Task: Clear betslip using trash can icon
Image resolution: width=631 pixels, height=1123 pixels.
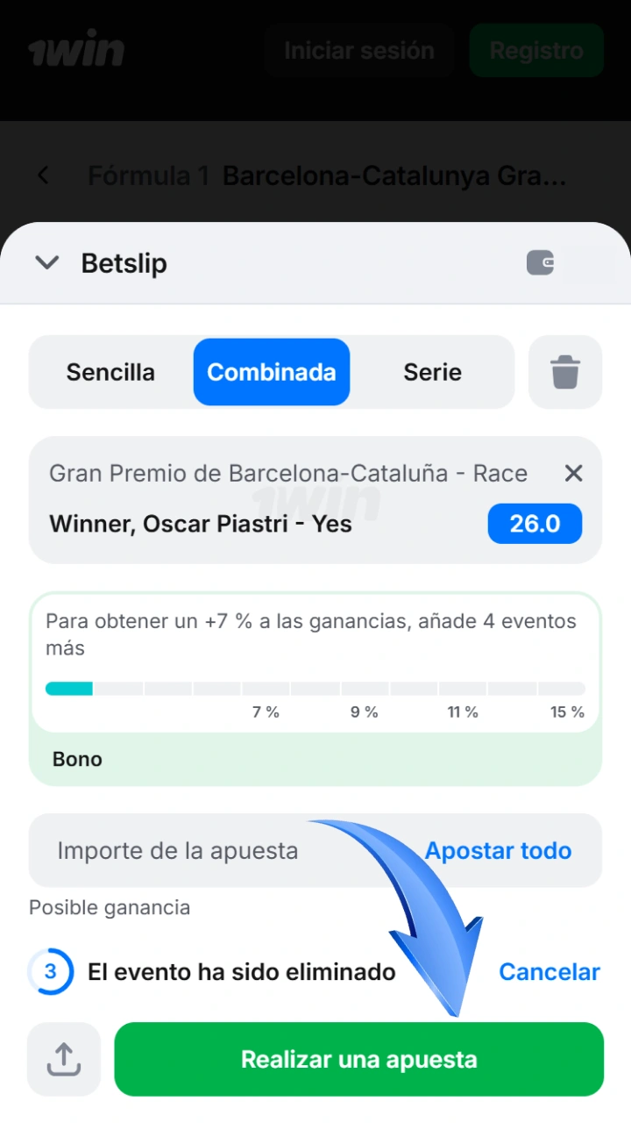Action: (565, 372)
